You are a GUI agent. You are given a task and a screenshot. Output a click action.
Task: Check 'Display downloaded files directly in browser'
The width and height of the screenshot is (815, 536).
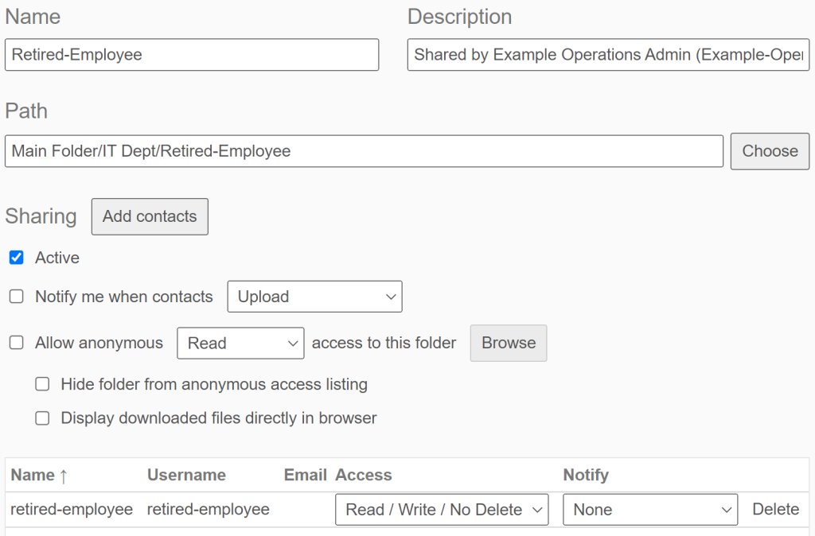pos(42,418)
